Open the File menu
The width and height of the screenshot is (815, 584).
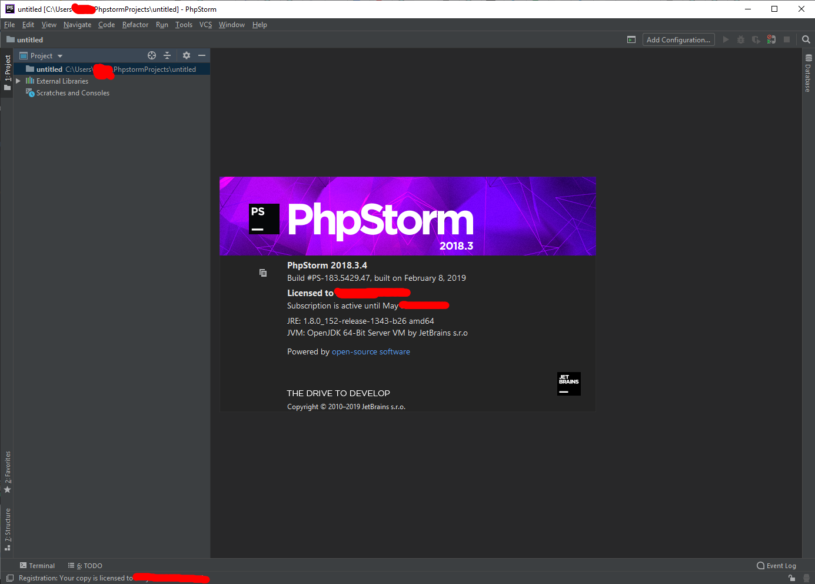[9, 25]
